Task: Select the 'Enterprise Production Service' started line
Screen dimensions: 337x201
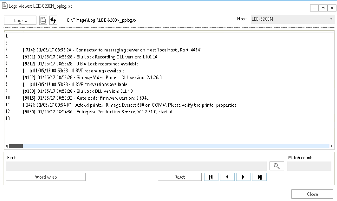Action: (x=98, y=112)
